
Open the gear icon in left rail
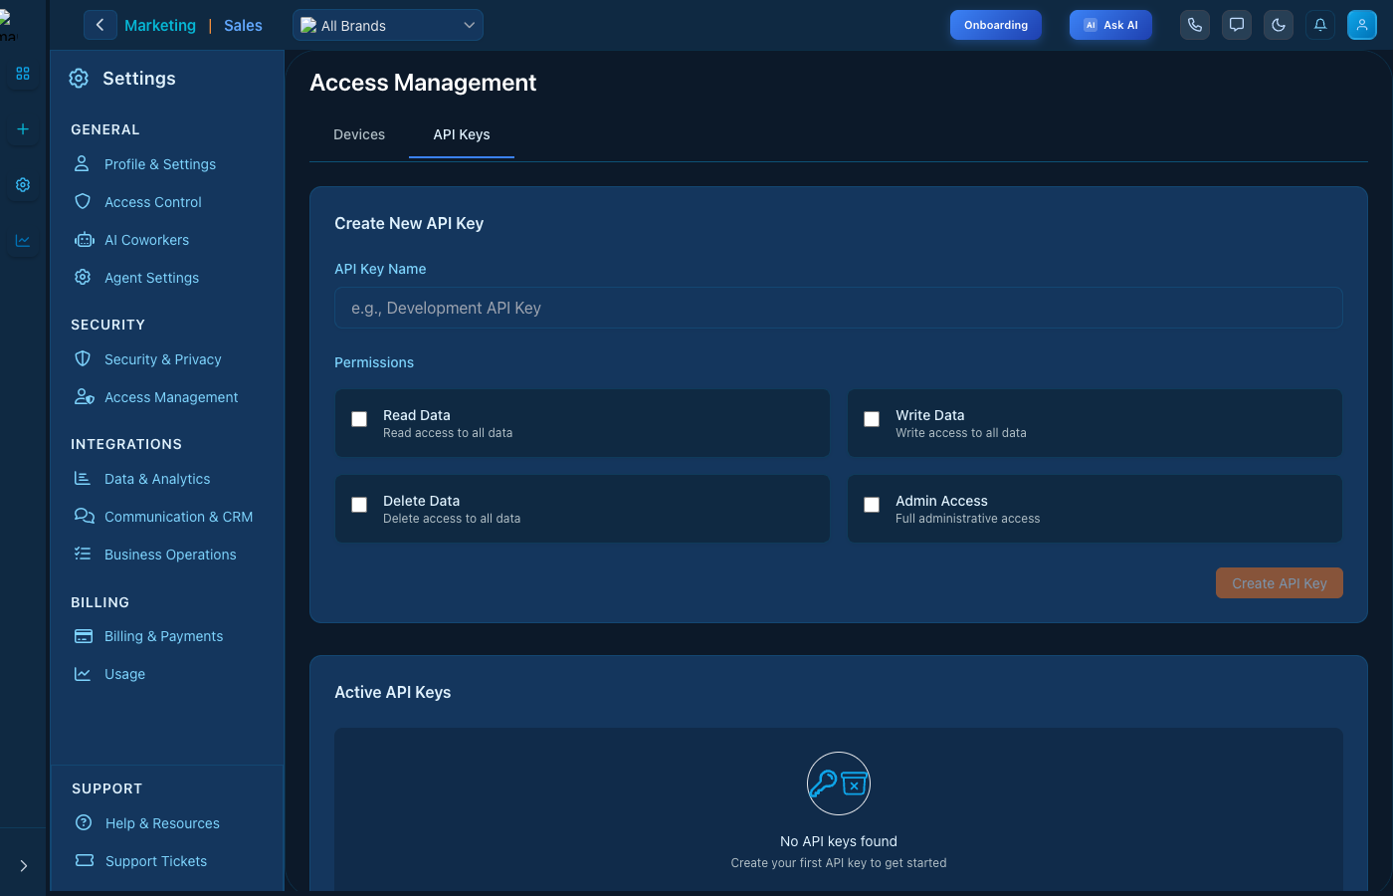point(23,185)
